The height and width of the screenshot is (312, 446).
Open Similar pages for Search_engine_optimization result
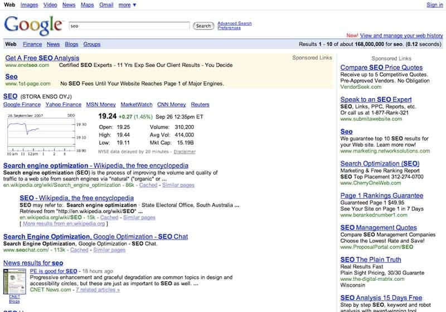(178, 185)
